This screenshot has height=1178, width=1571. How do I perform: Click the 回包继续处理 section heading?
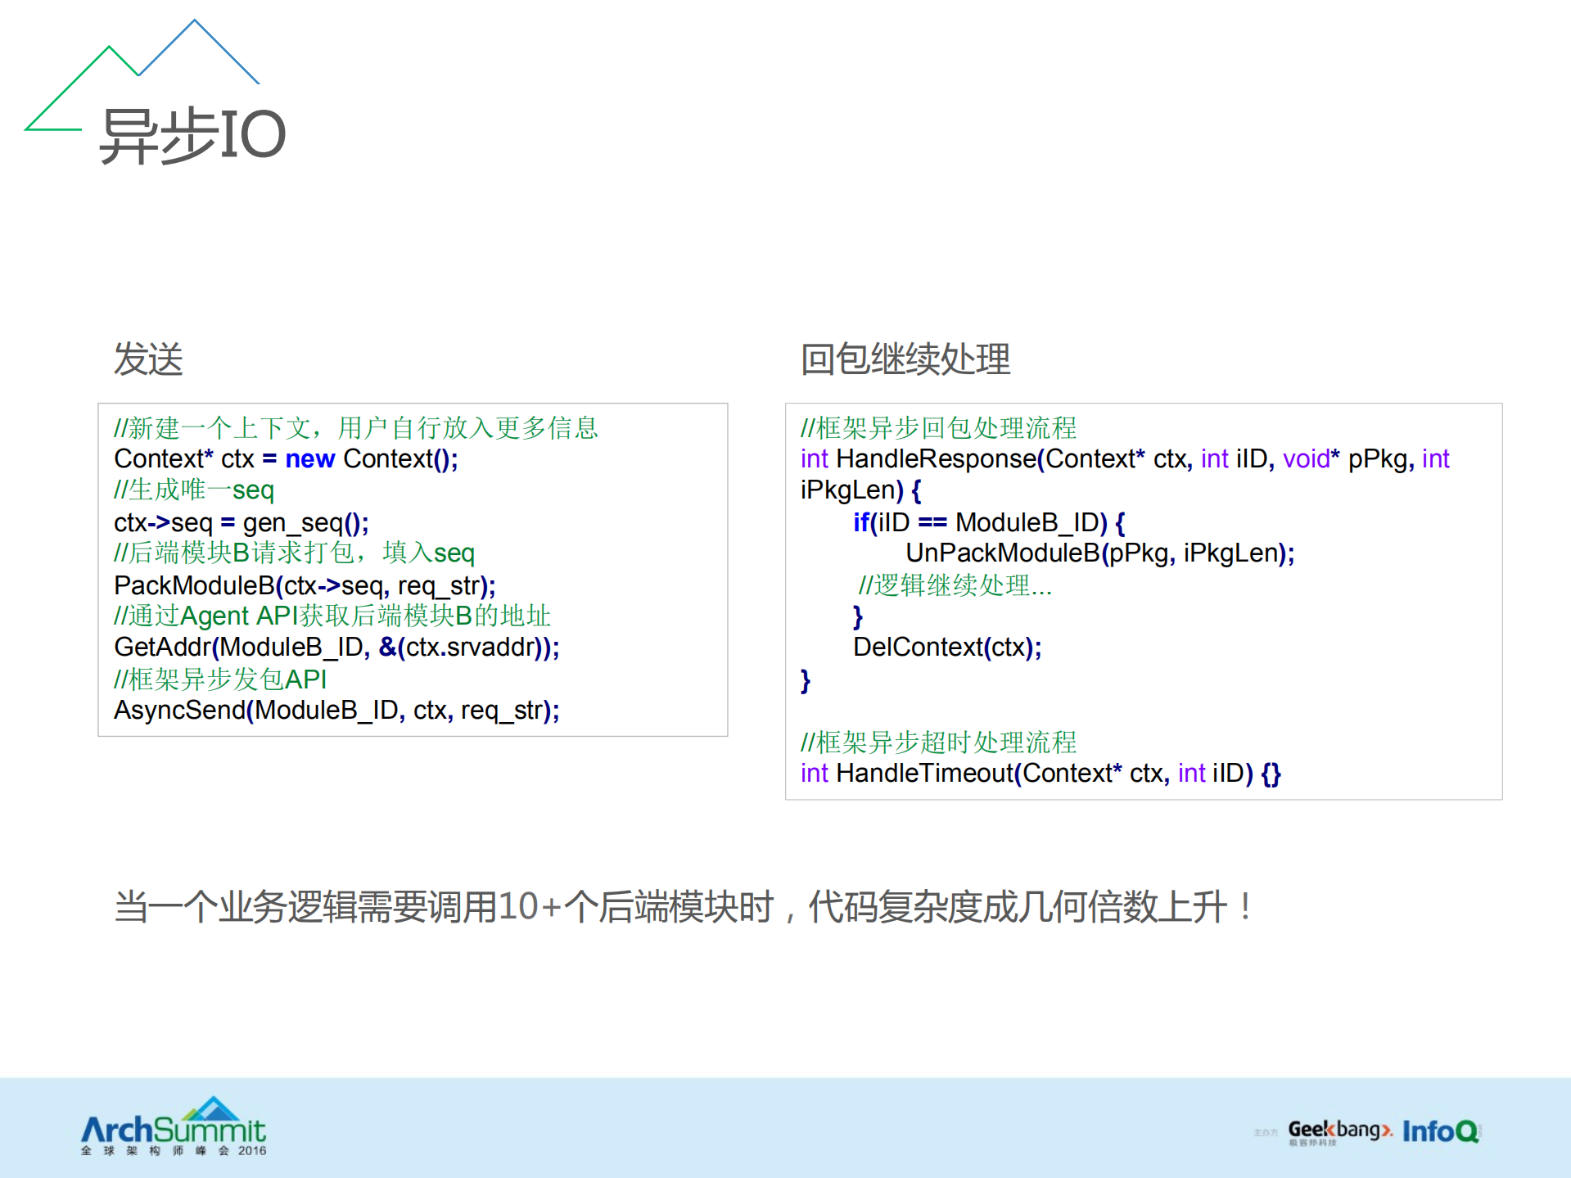pyautogui.click(x=905, y=359)
